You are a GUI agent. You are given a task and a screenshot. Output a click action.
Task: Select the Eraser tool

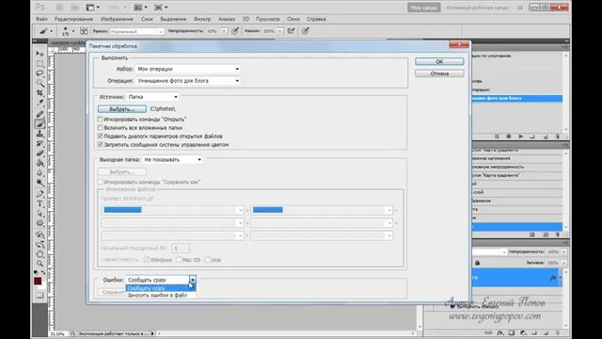[x=40, y=153]
